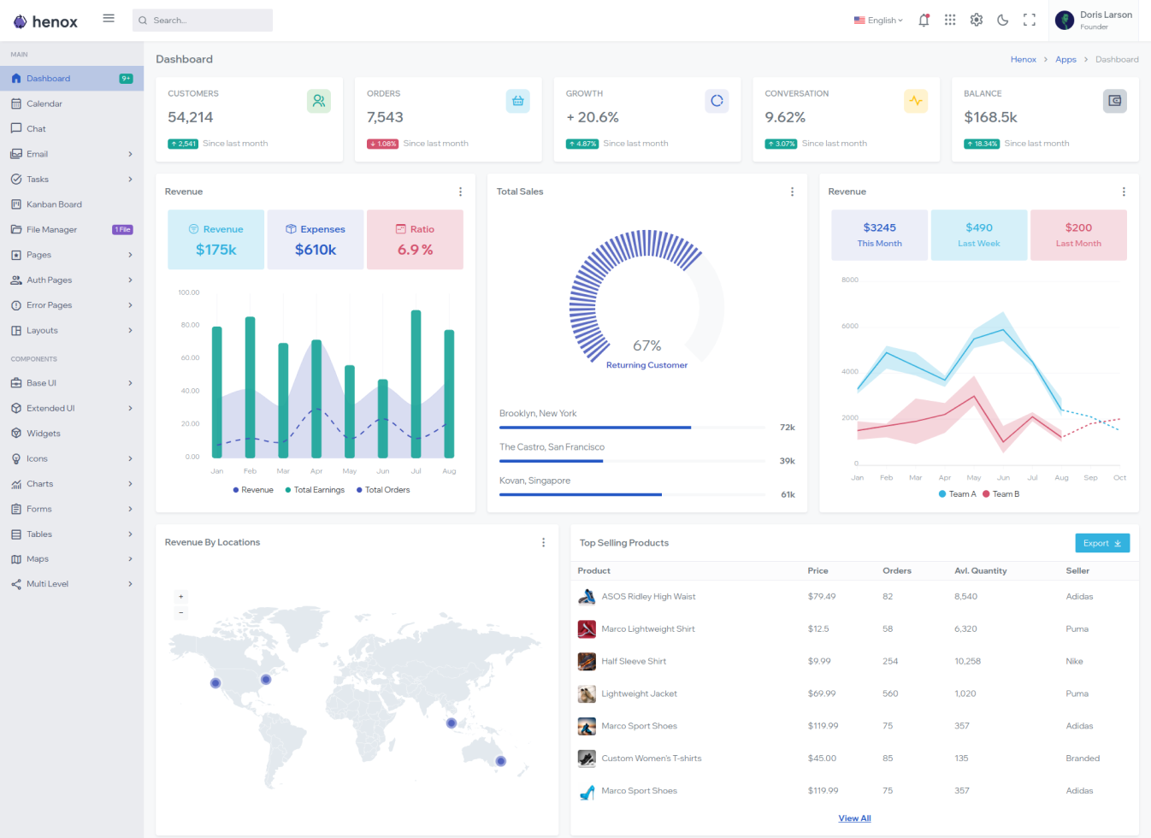Screen dimensions: 1151x838
Task: Click the Balance wallet icon
Action: (x=1114, y=101)
